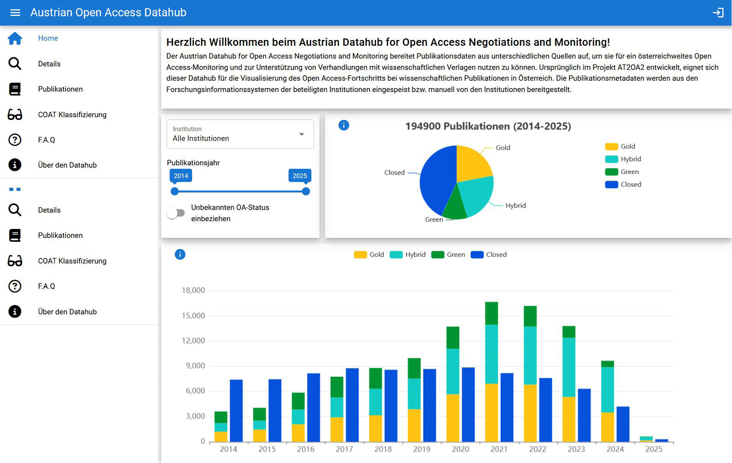Enable Unbekannten OA-Status einbeziehen toggle
This screenshot has height=463, width=732.
[176, 213]
